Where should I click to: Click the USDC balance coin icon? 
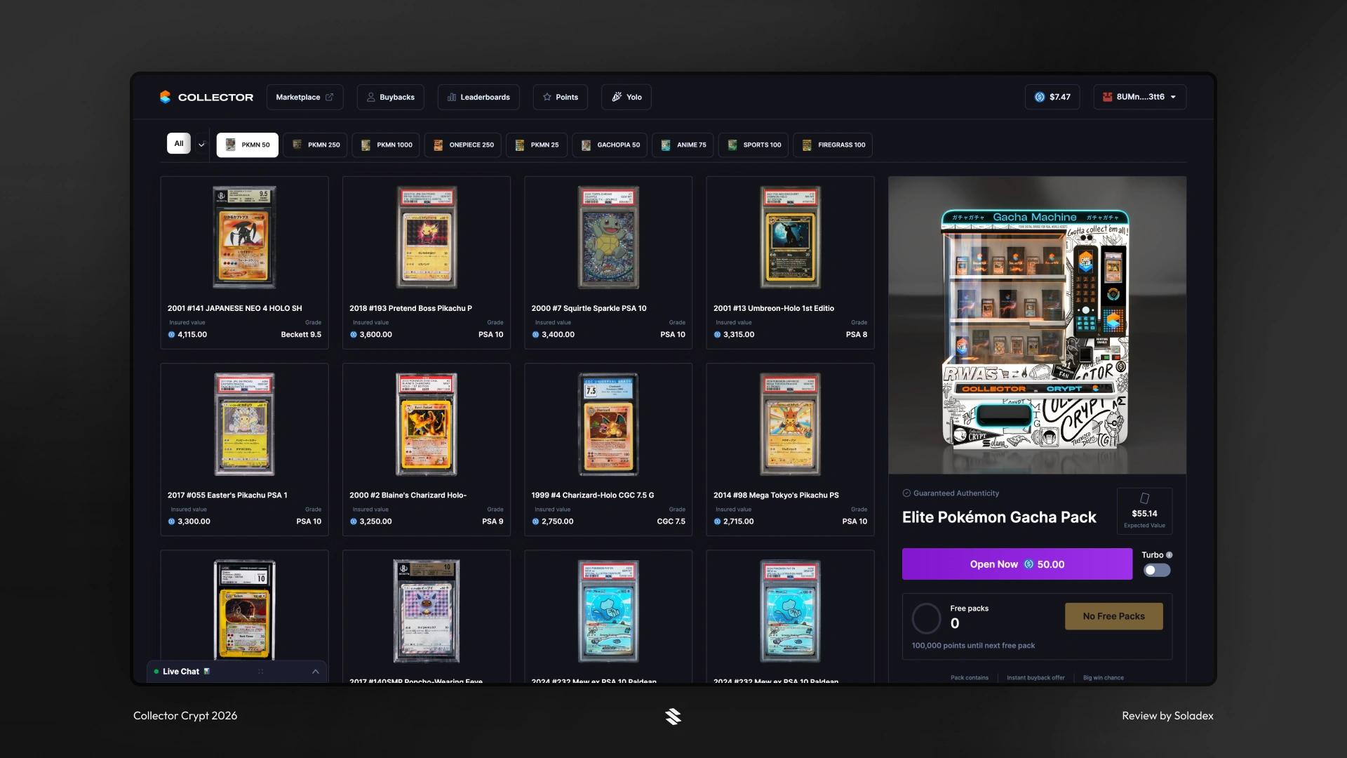coord(1040,97)
